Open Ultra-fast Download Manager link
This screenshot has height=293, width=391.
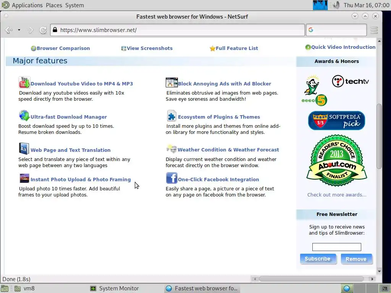pos(69,117)
